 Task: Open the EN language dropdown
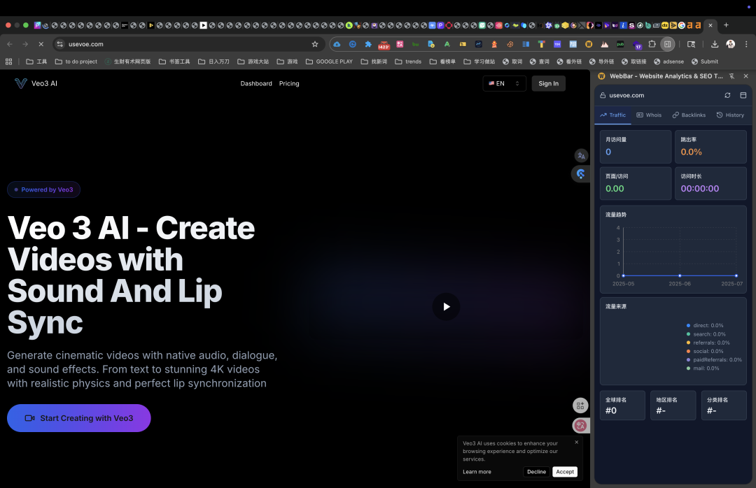click(504, 83)
